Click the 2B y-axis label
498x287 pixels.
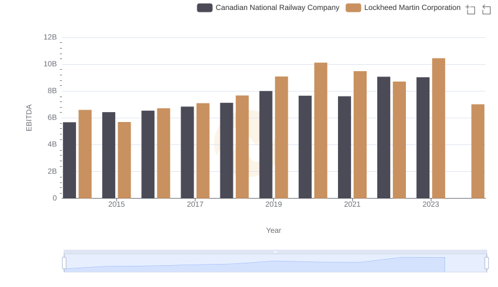52,171
